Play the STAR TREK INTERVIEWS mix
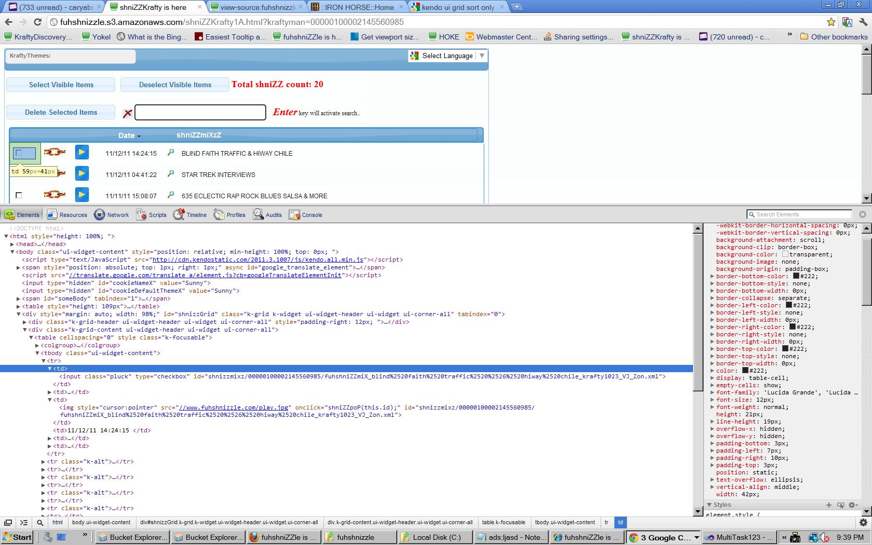Image resolution: width=872 pixels, height=545 pixels. point(81,173)
